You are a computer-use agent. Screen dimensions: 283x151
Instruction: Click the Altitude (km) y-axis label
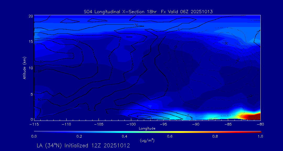[24, 68]
